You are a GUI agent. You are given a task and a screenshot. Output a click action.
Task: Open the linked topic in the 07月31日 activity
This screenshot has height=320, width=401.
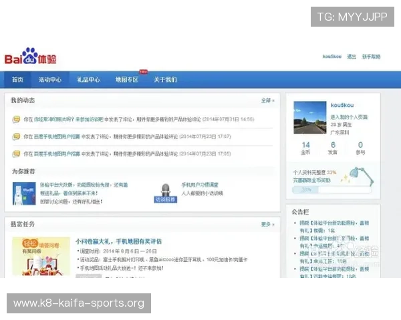(x=69, y=119)
